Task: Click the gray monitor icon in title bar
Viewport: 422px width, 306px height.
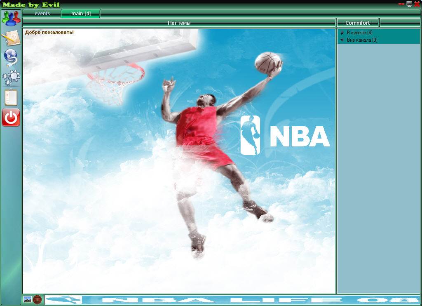Action: coord(409,4)
